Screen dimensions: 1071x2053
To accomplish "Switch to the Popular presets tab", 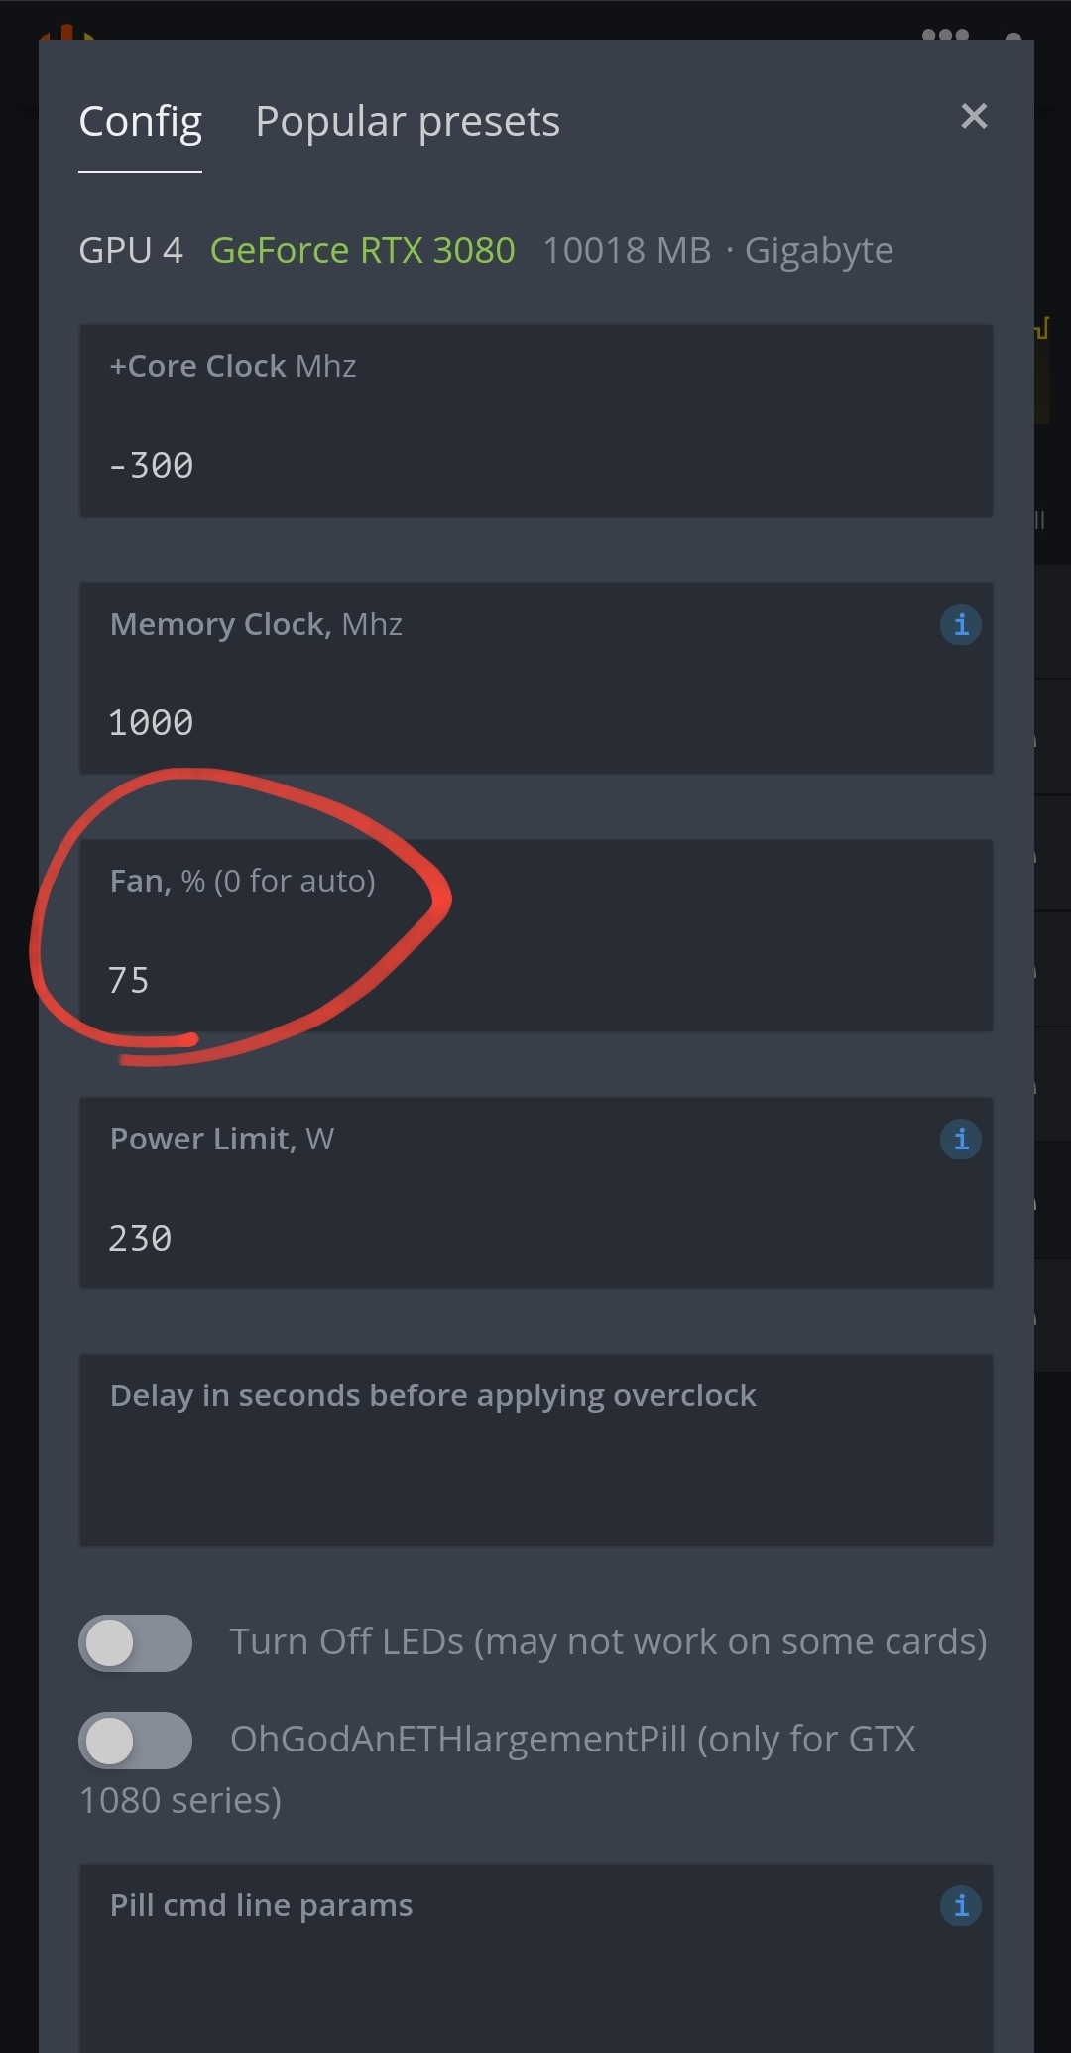I will coord(408,122).
